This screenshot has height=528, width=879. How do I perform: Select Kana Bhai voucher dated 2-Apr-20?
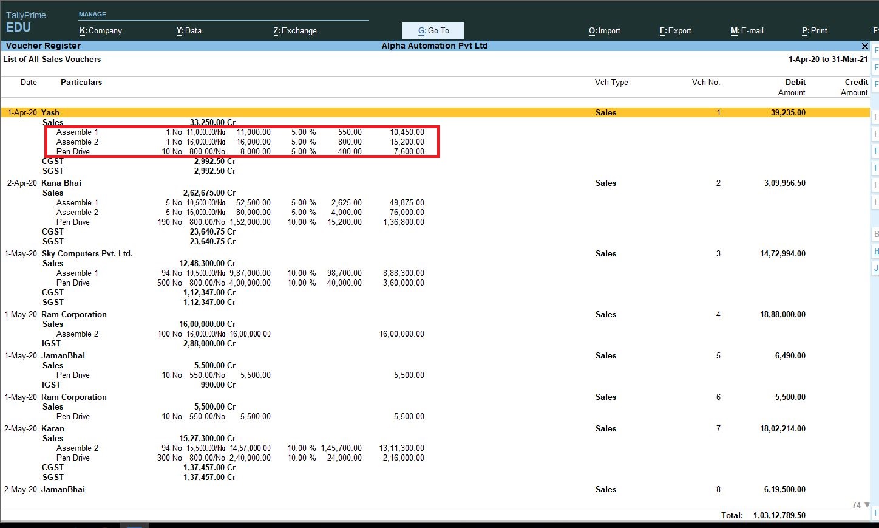pyautogui.click(x=243, y=183)
